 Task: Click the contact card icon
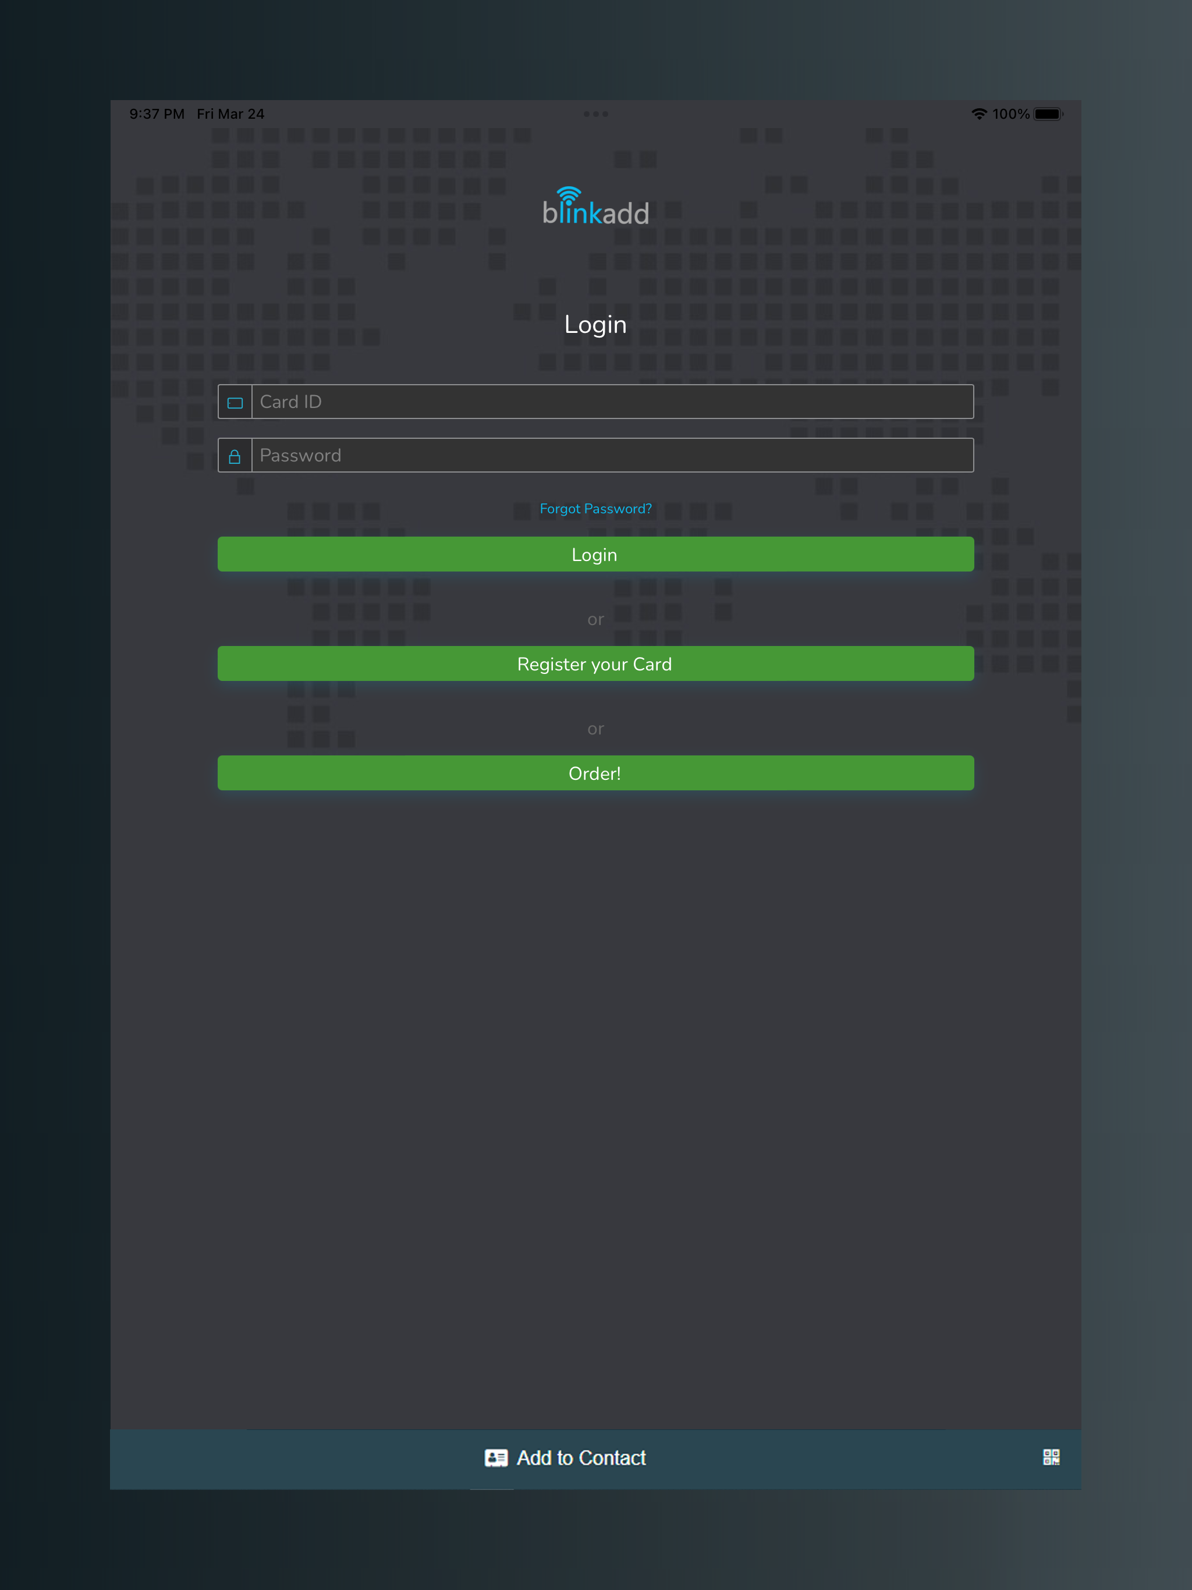coord(496,1458)
